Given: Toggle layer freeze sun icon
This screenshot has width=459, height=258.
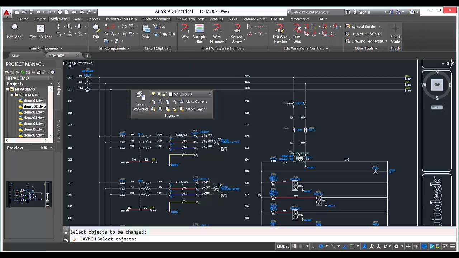Looking at the screenshot, I should tap(159, 94).
